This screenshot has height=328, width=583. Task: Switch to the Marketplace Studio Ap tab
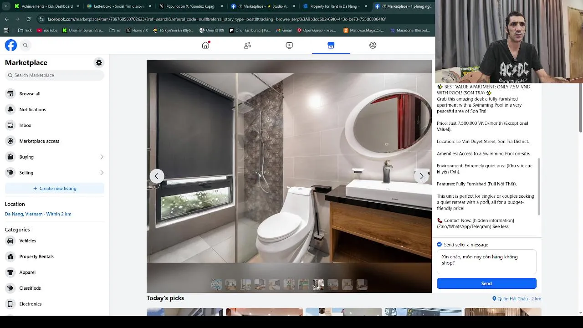pyautogui.click(x=263, y=6)
